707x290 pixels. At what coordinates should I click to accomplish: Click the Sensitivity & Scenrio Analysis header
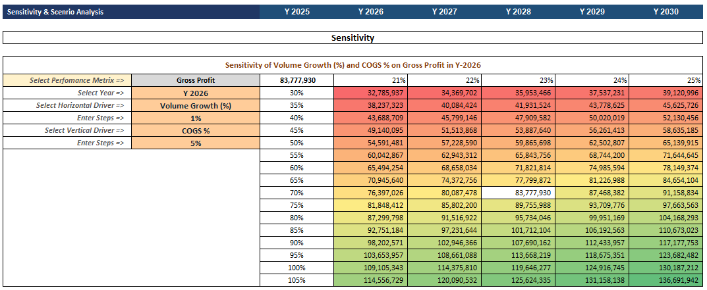(x=55, y=12)
